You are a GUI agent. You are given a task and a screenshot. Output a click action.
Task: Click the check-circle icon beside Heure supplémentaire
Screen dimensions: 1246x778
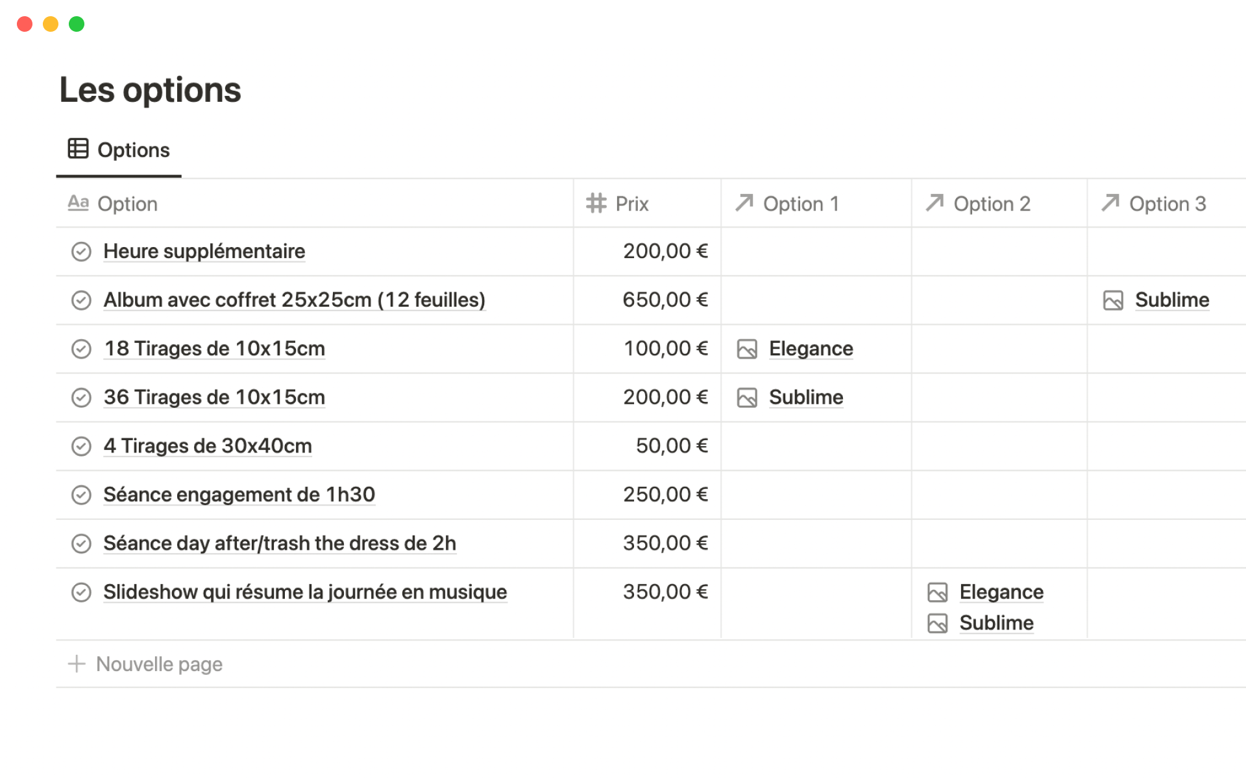pyautogui.click(x=81, y=252)
